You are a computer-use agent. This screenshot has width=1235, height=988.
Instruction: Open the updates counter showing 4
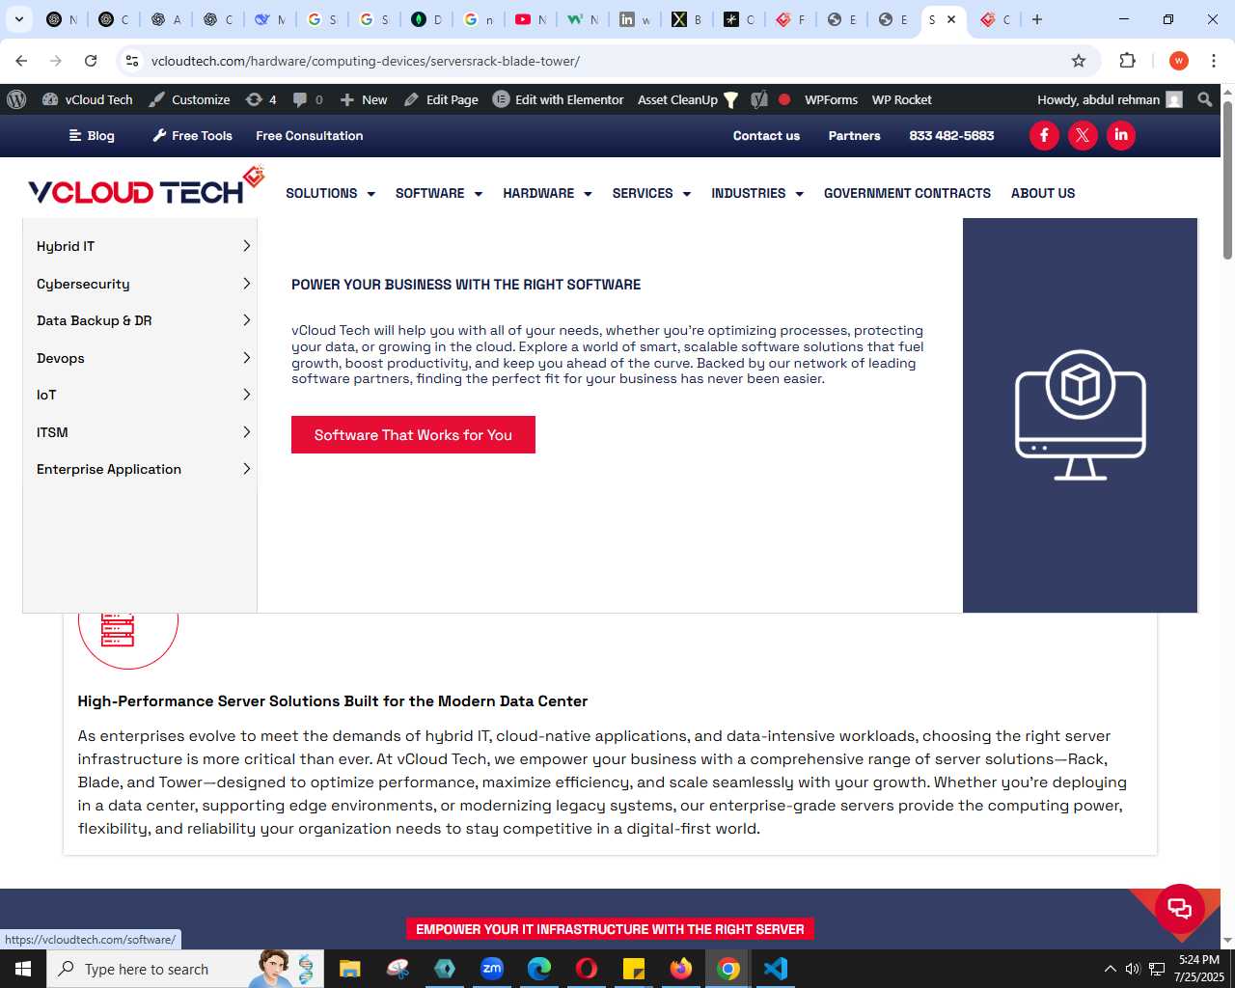coord(261,99)
